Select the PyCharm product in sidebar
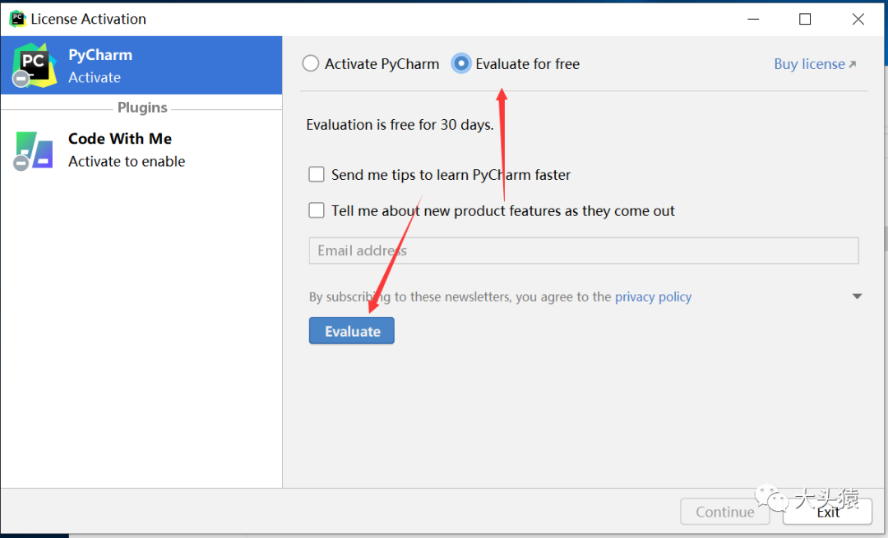 click(141, 65)
